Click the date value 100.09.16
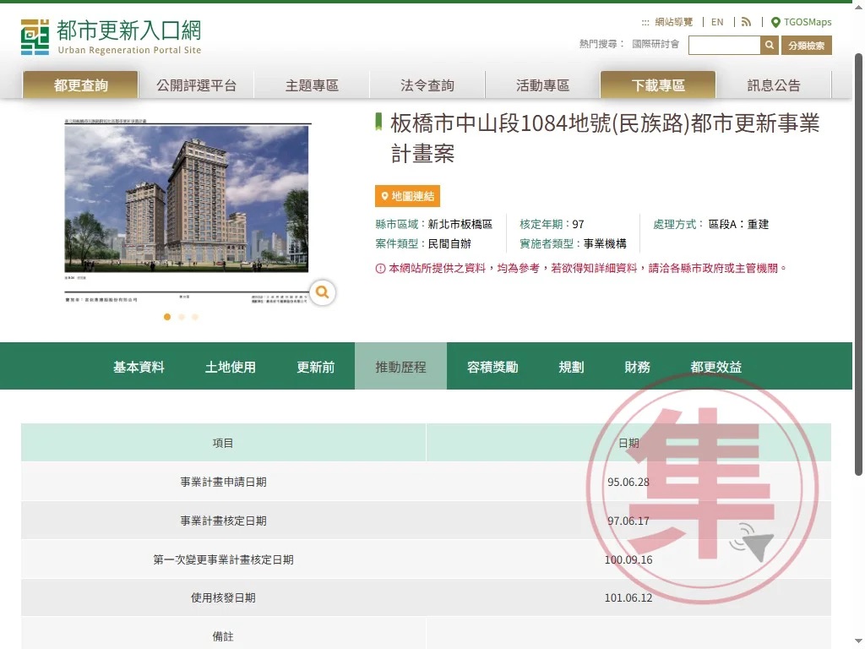The image size is (865, 649). 628,559
